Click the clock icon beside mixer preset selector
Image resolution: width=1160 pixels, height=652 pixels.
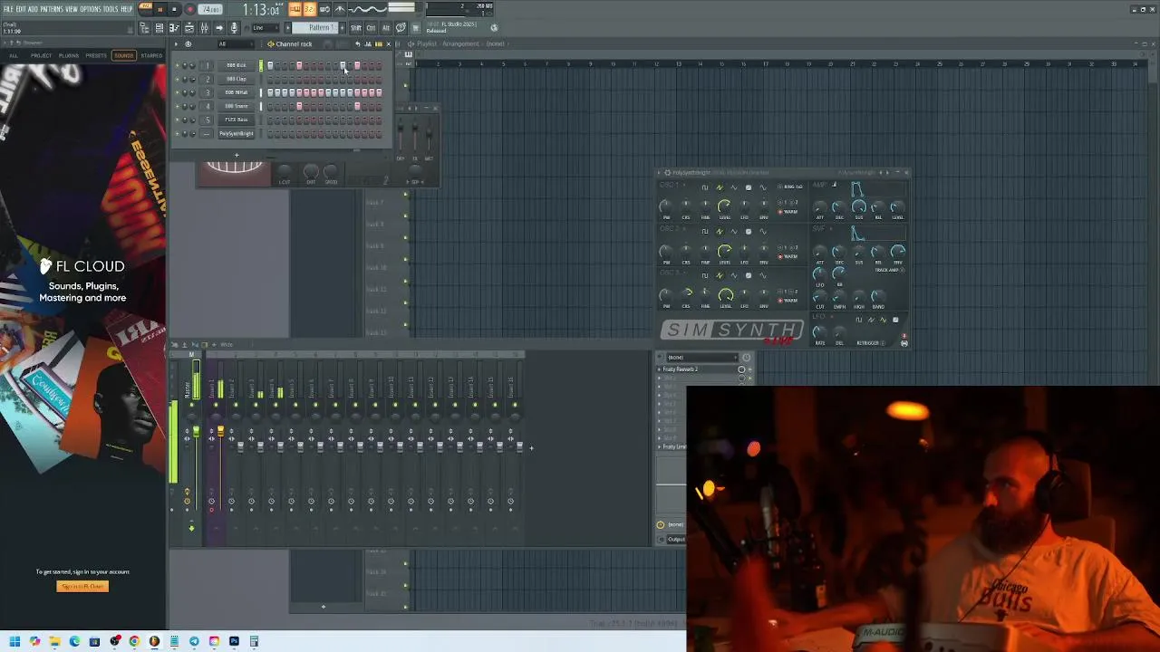(x=746, y=357)
